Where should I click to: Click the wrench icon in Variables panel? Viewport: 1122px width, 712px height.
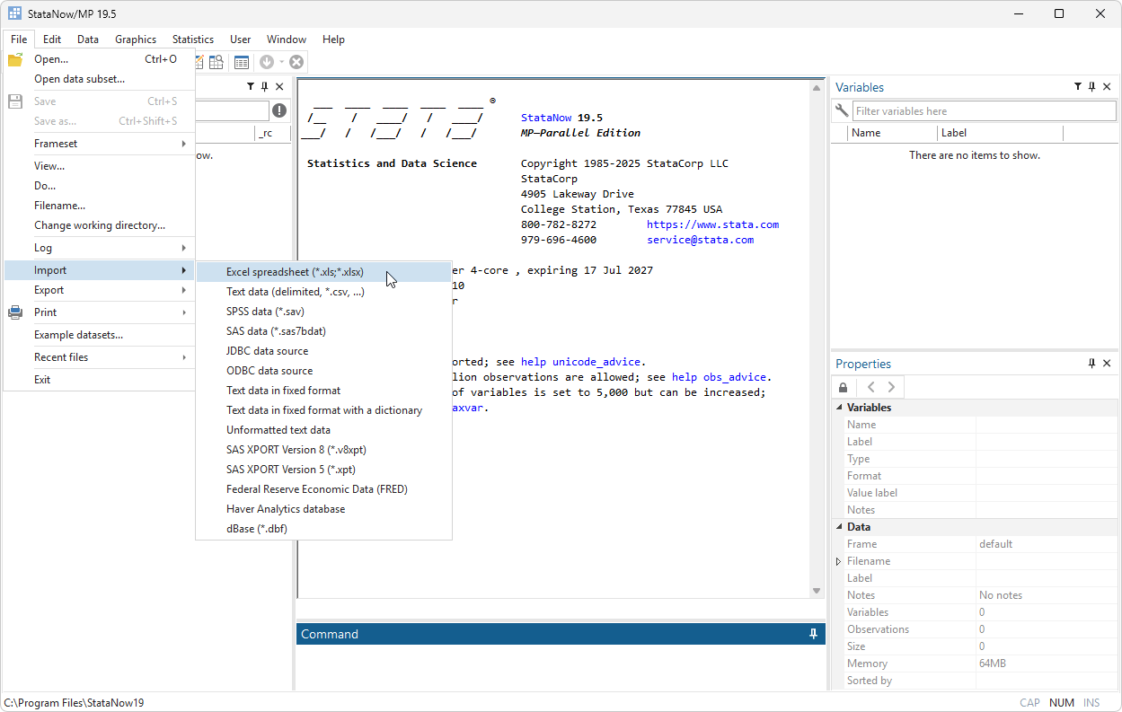pos(842,111)
